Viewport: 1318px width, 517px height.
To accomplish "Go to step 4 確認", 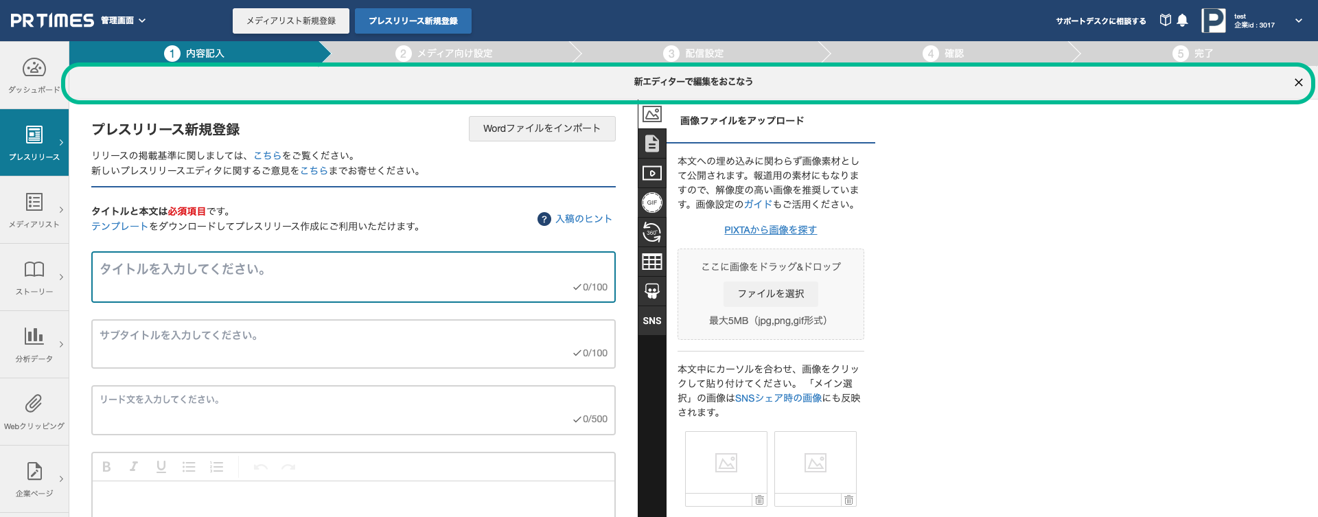I will click(x=943, y=53).
